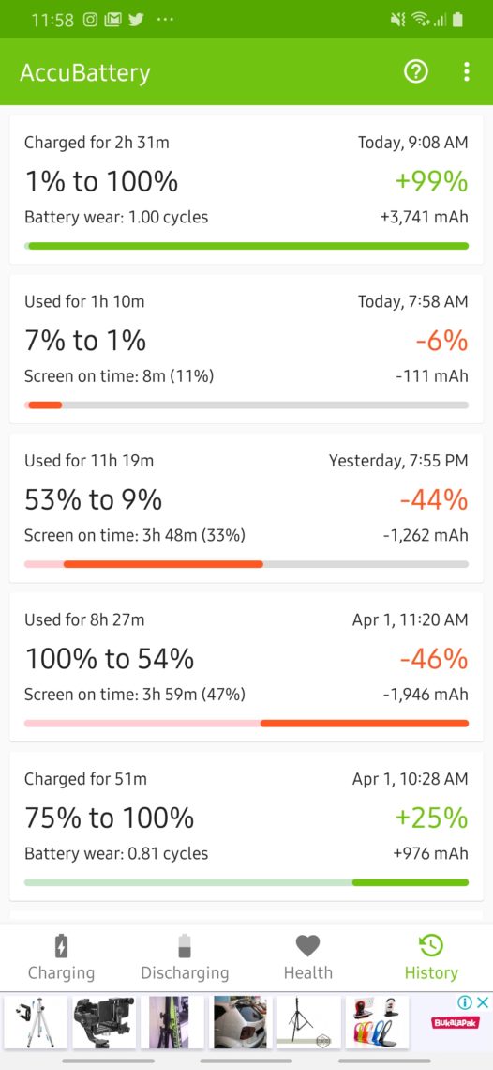Switch to the Discharging tab label
Image resolution: width=493 pixels, height=1070 pixels.
[x=185, y=972]
